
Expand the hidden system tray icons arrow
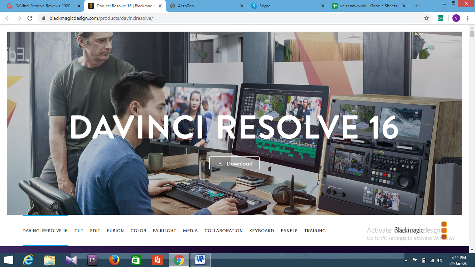click(x=406, y=260)
